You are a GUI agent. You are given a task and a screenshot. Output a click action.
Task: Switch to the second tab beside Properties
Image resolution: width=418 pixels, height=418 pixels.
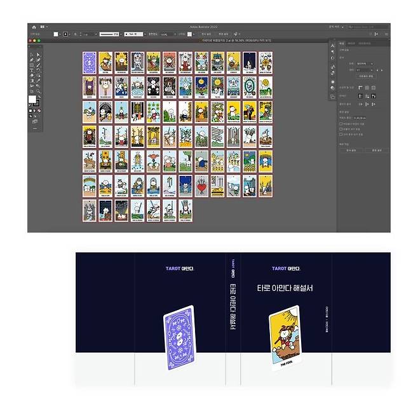click(351, 43)
